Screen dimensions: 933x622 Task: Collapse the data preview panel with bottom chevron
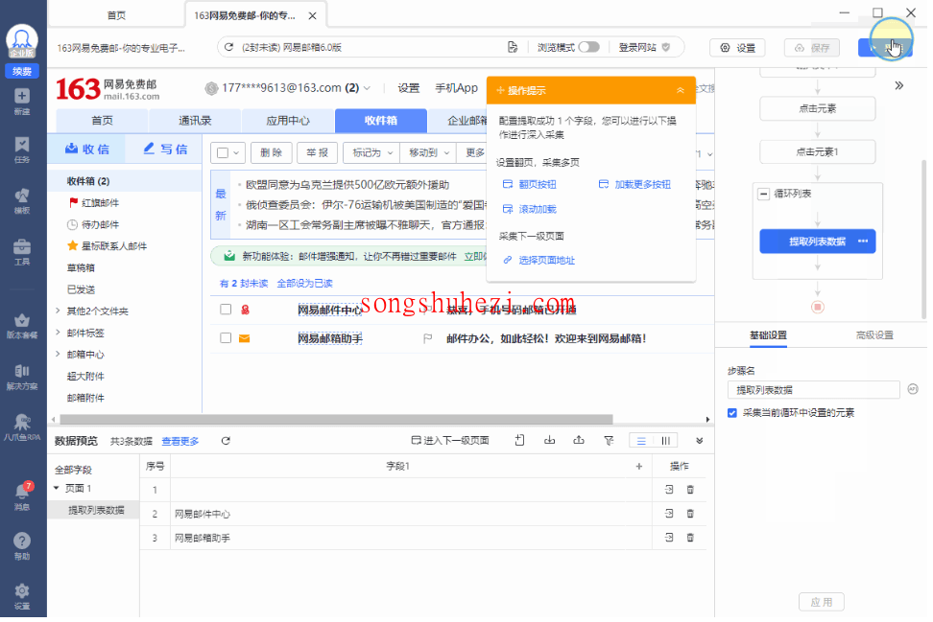tap(699, 441)
